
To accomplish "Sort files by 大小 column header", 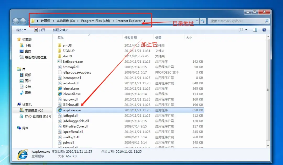I will (189, 38).
